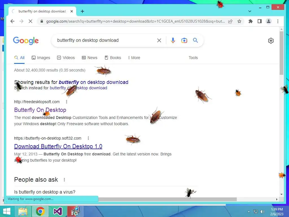289x217 pixels.
Task: Stop loading the page
Action: 30,21
